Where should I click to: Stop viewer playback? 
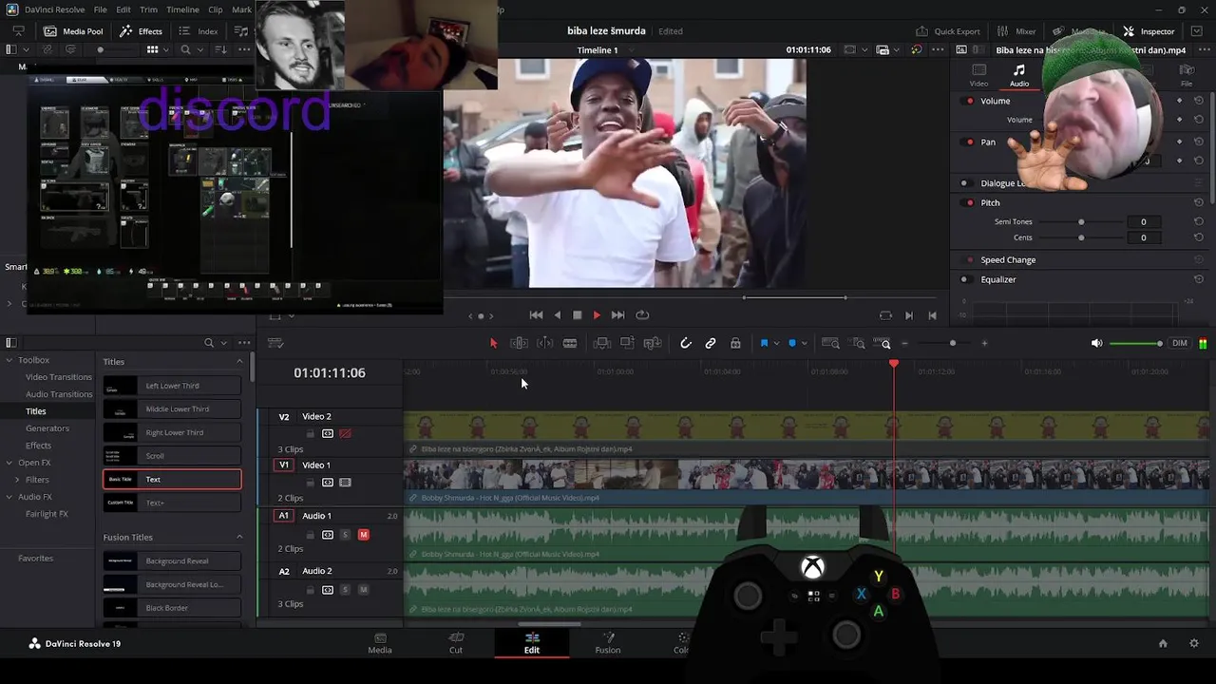pos(577,315)
